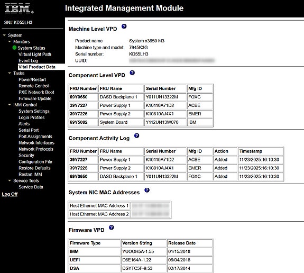
Task: Click the Firmware VPD help icon
Action: 111,228
